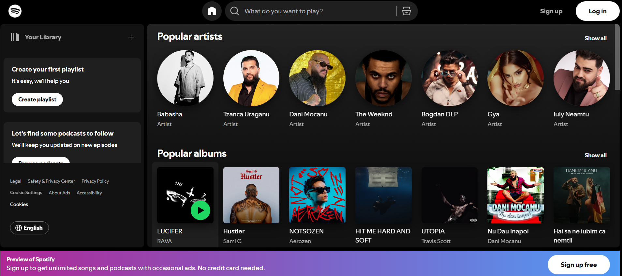Viewport: 622px width, 276px height.
Task: Show all popular albums
Action: (595, 155)
